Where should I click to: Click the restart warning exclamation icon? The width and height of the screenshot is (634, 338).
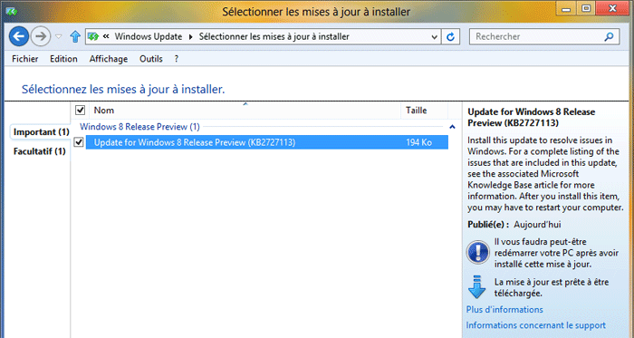coord(477,252)
